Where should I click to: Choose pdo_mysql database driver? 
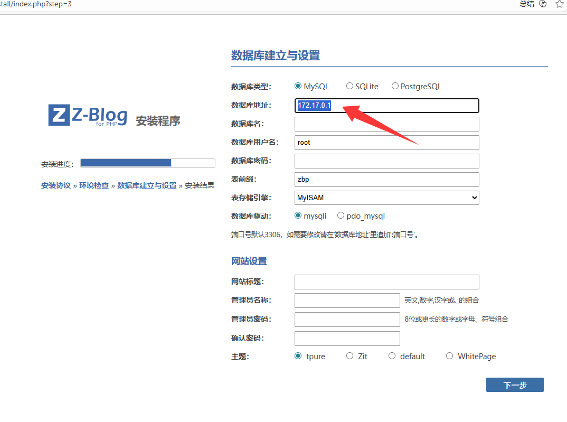(341, 215)
